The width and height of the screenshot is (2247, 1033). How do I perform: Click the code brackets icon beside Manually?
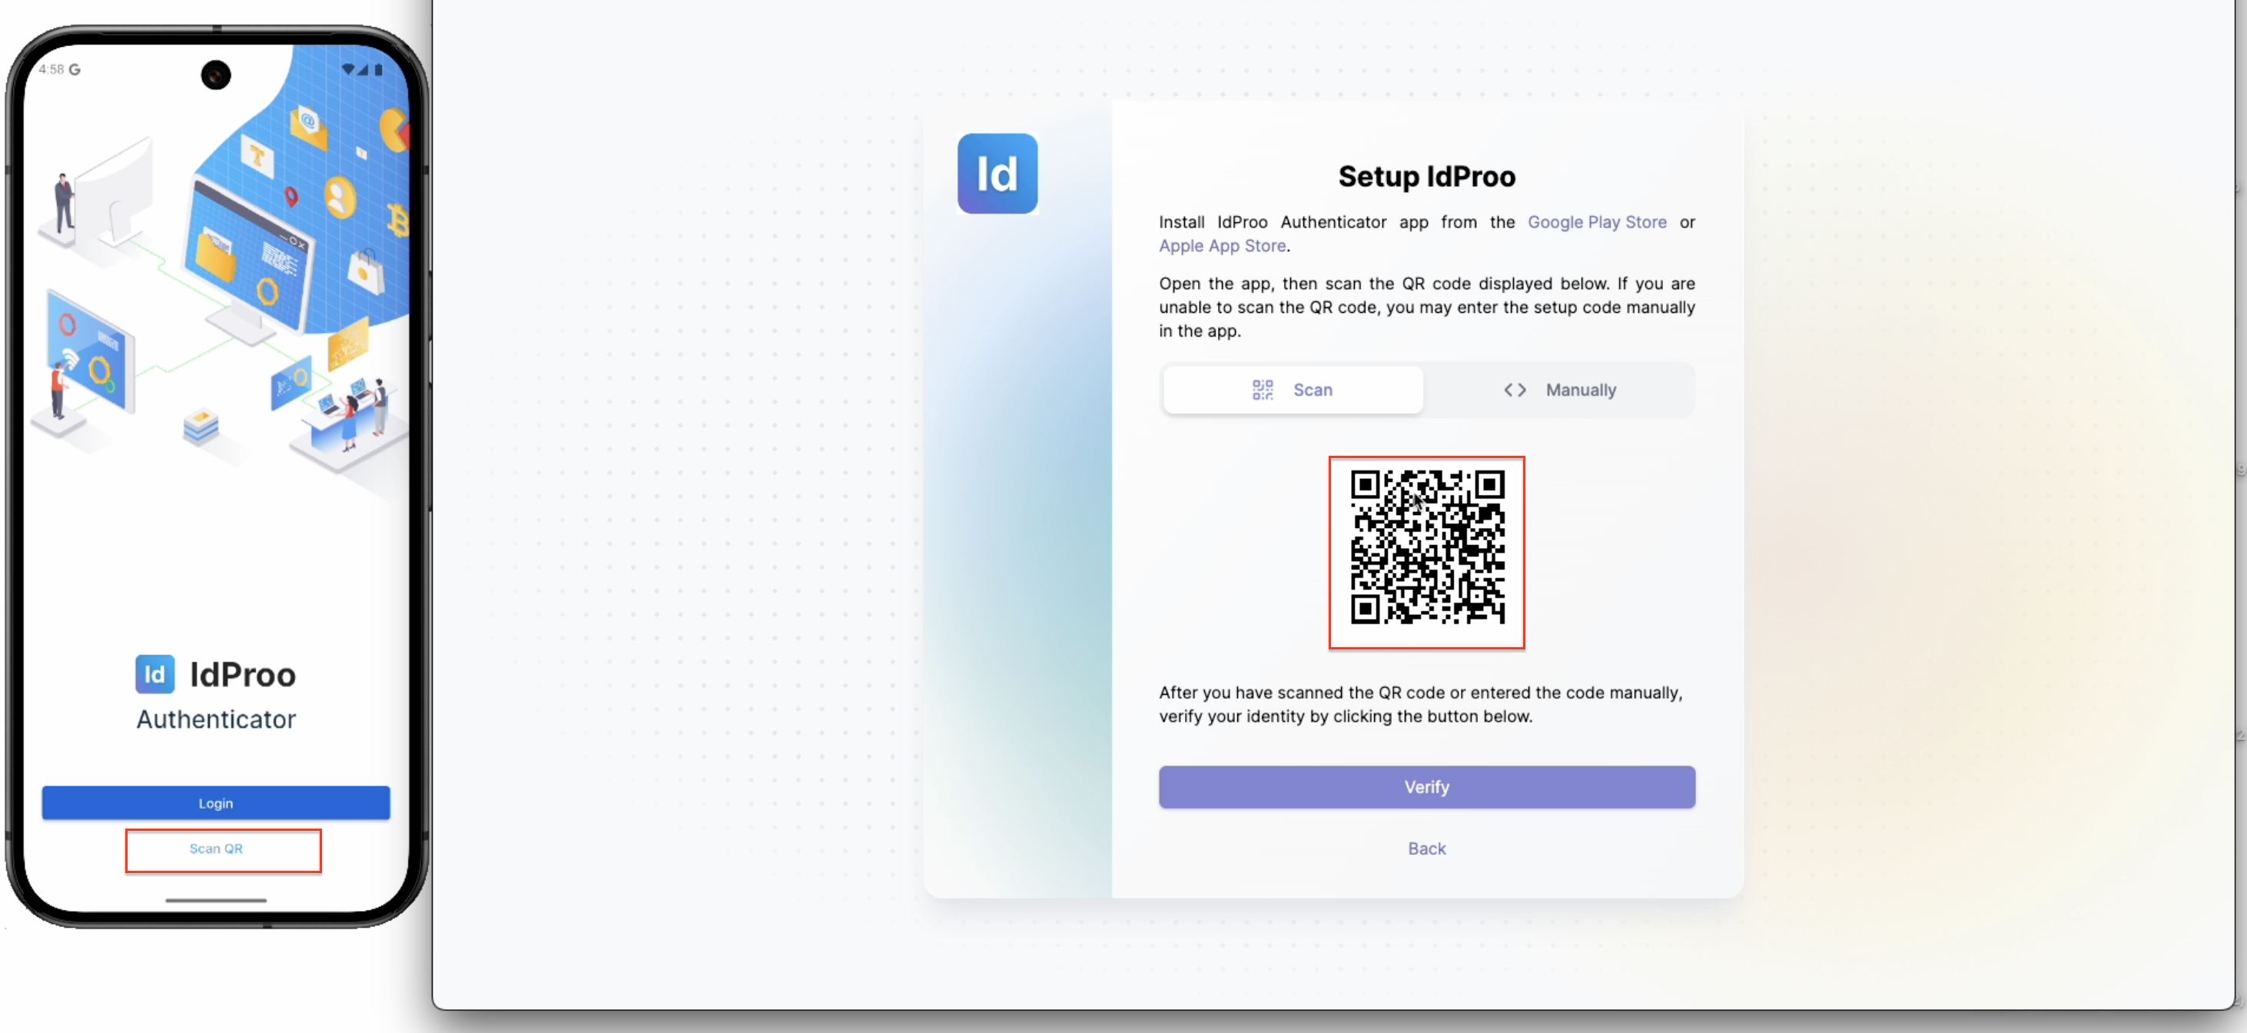1515,389
